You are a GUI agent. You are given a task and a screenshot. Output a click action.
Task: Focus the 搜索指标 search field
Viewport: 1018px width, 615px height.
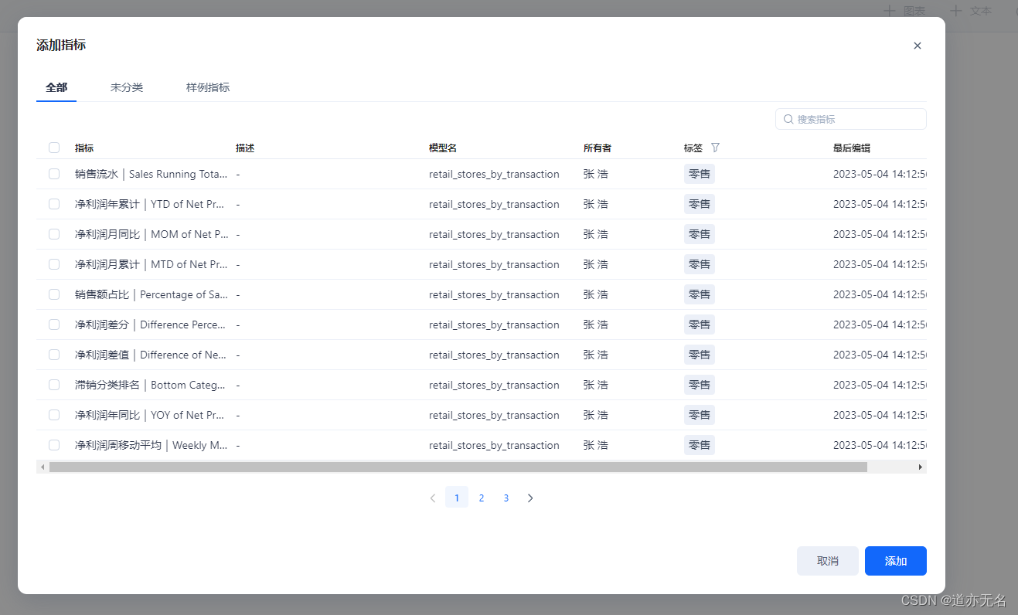coord(851,119)
